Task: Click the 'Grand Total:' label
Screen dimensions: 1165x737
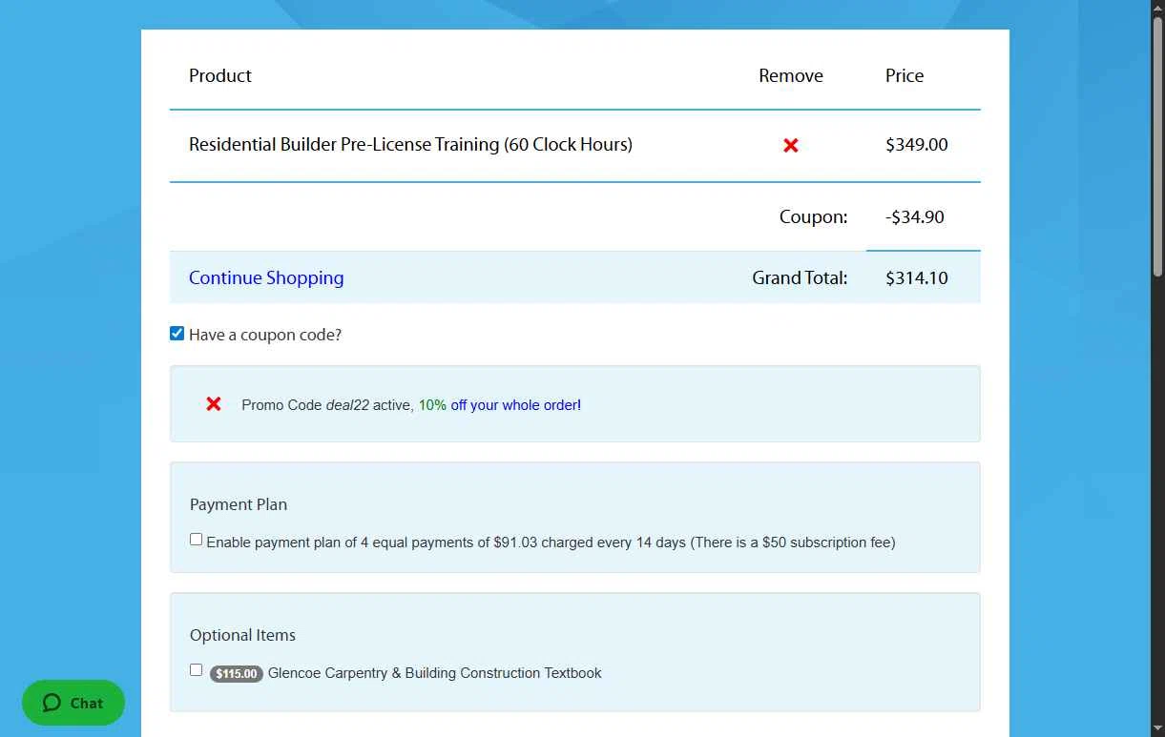Action: [x=800, y=278]
